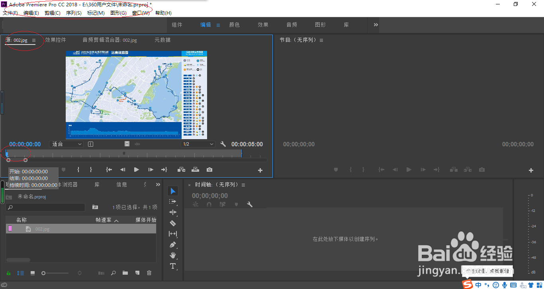
Task: Click Mark In in Source monitor
Action: tap(78, 170)
